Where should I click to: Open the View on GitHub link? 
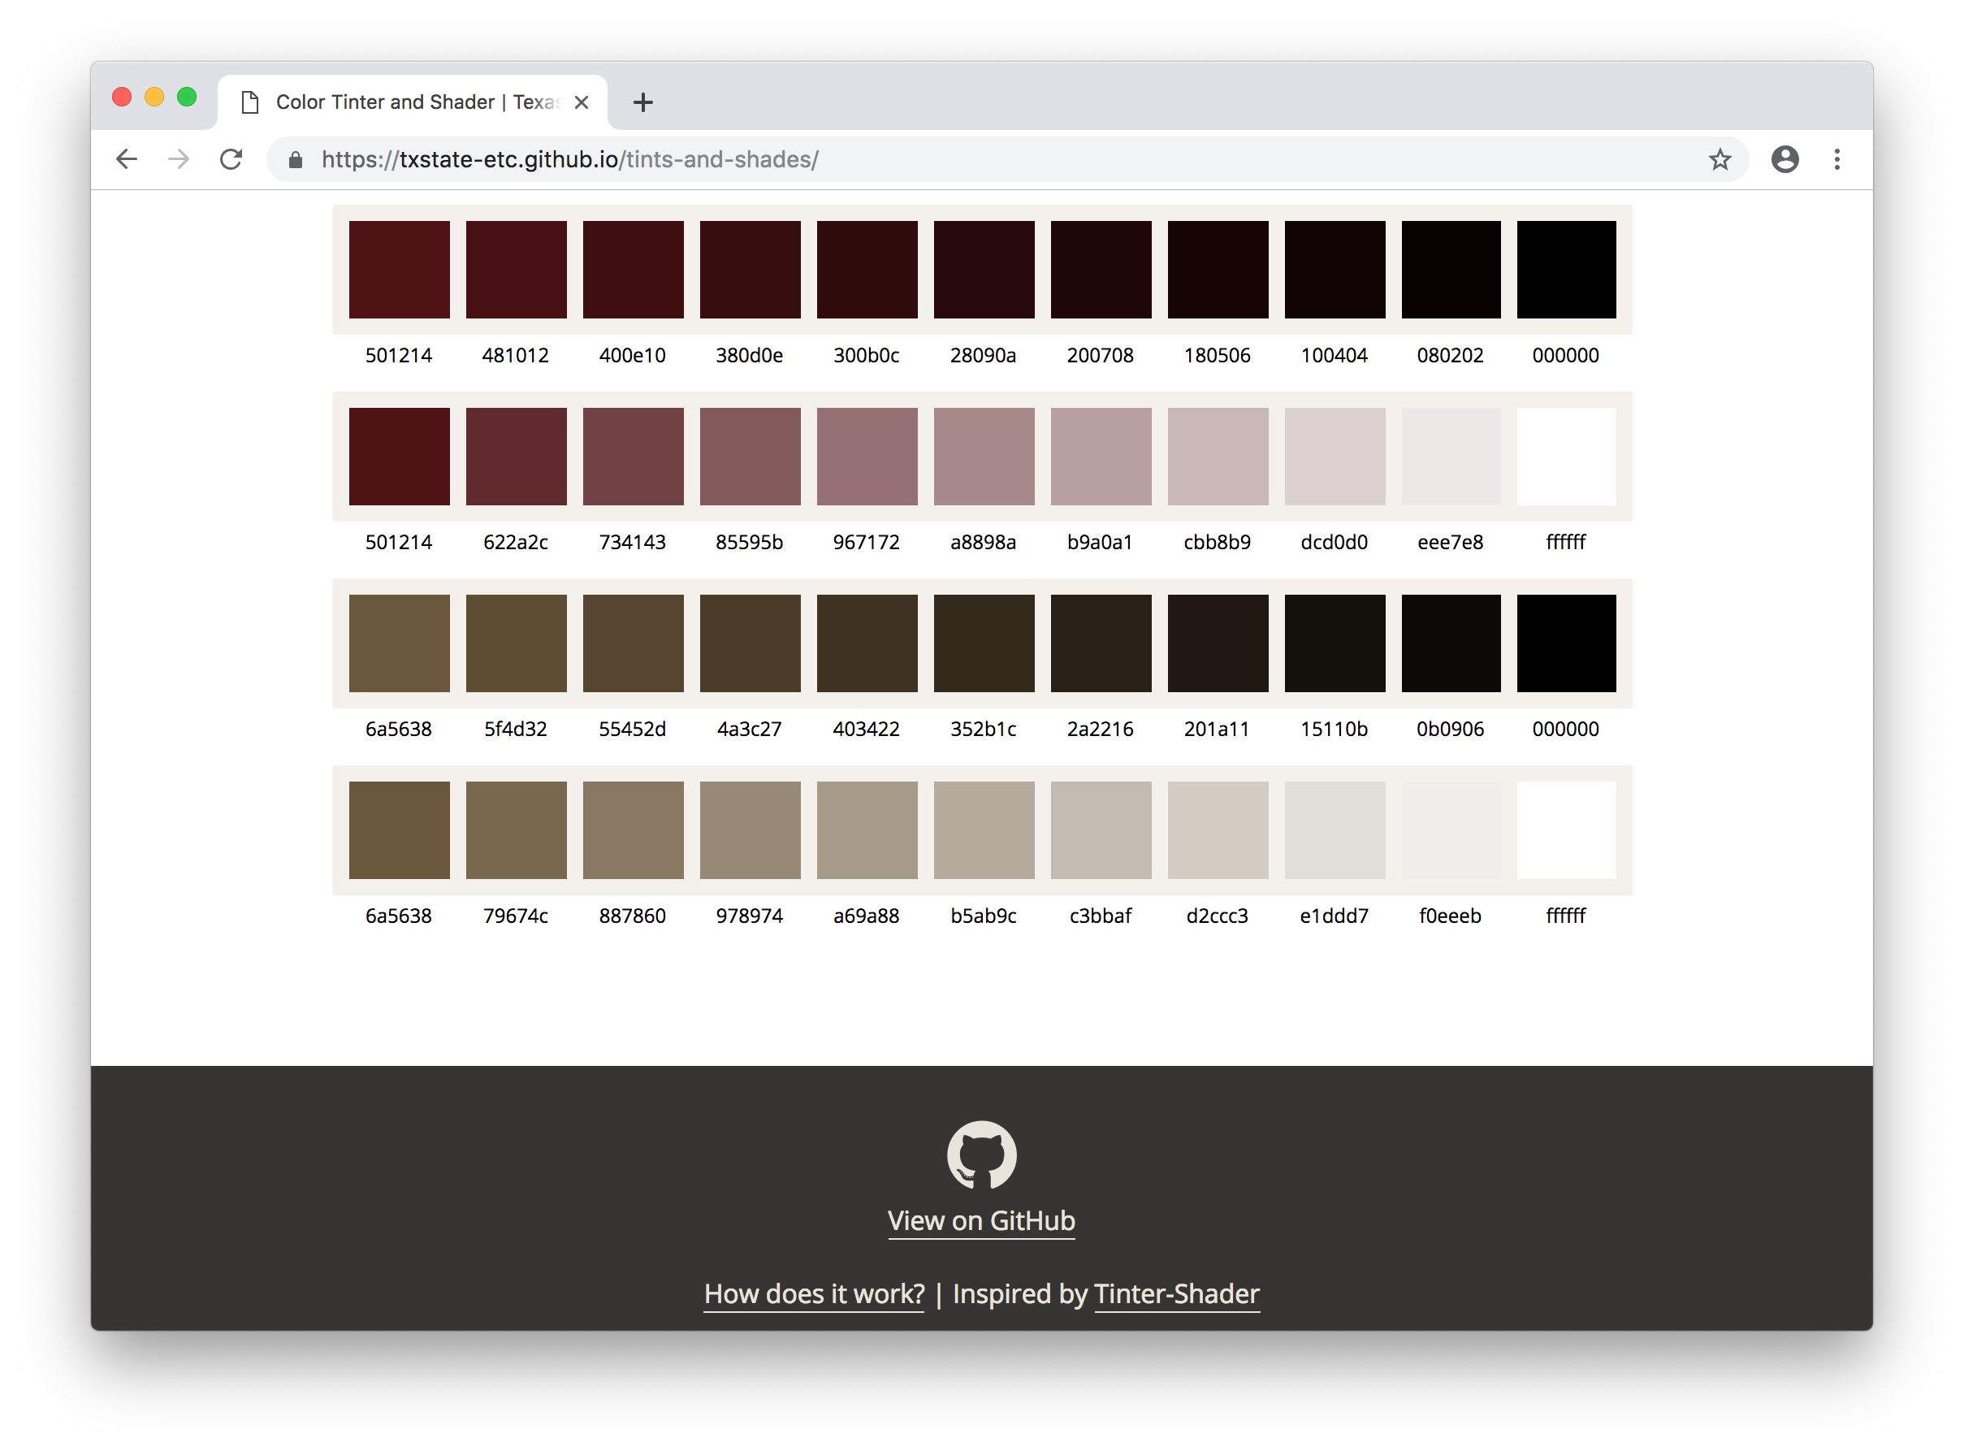pyautogui.click(x=980, y=1220)
